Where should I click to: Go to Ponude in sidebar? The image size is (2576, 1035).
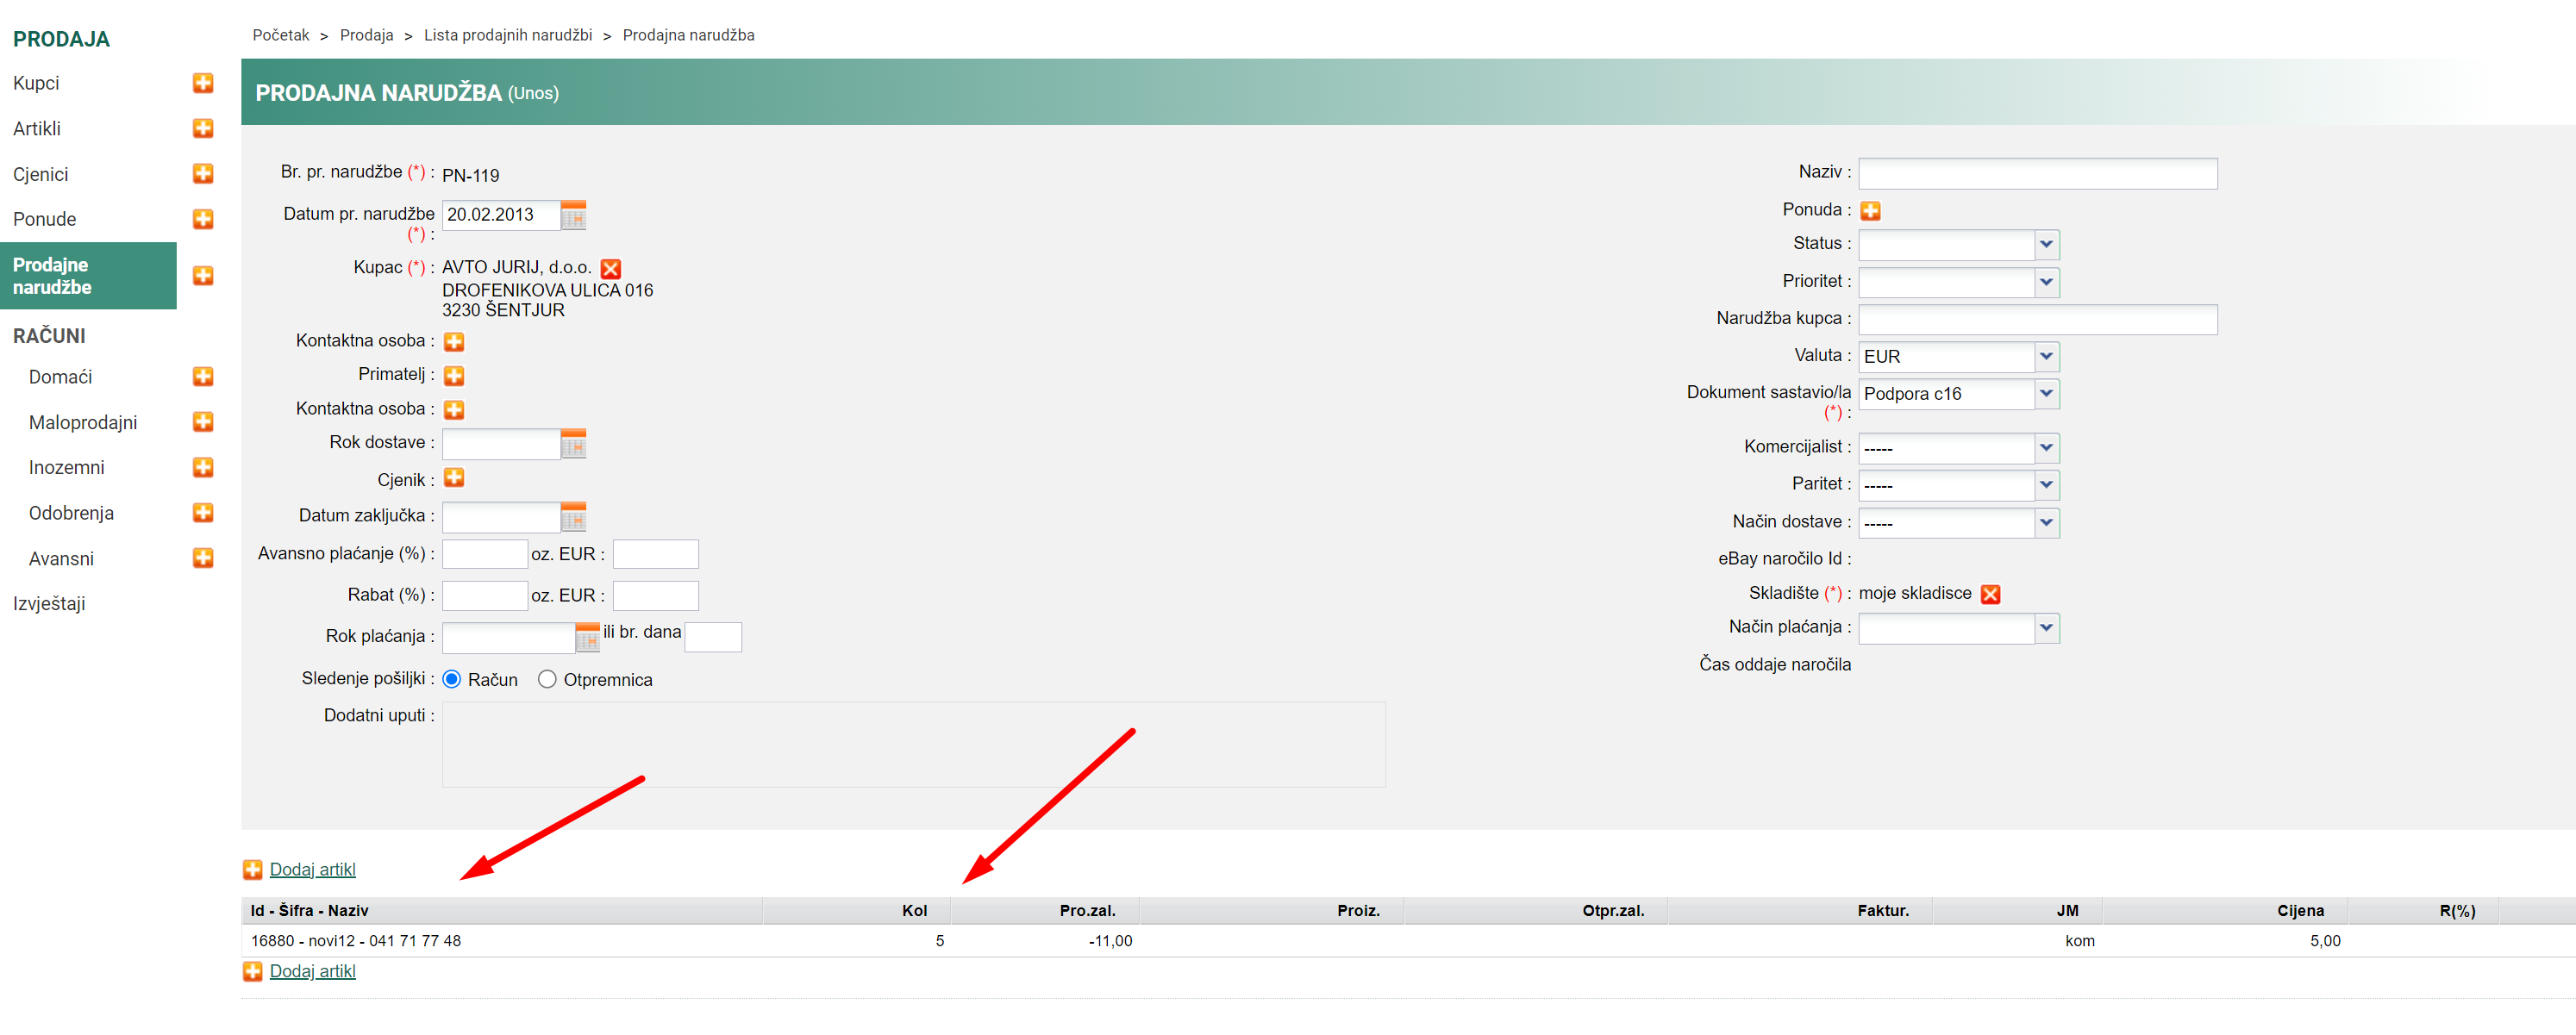(x=45, y=219)
